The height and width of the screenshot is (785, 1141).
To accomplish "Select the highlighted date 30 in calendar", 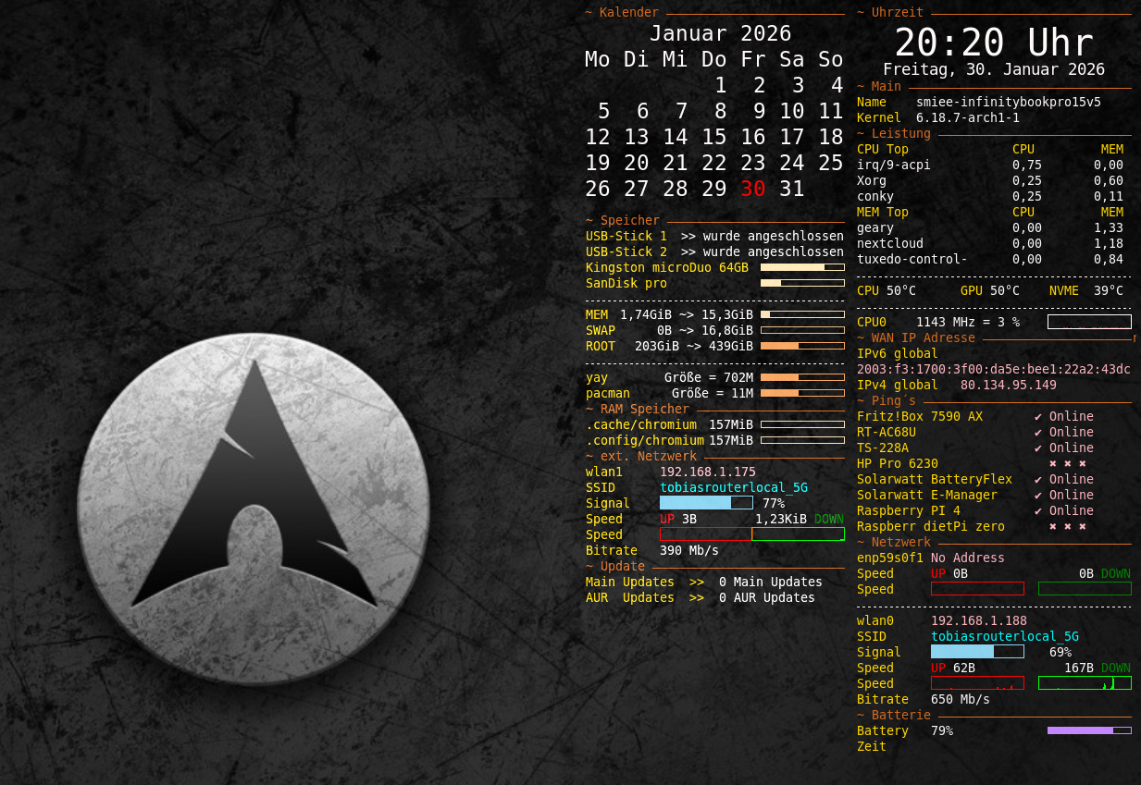I will tap(752, 189).
